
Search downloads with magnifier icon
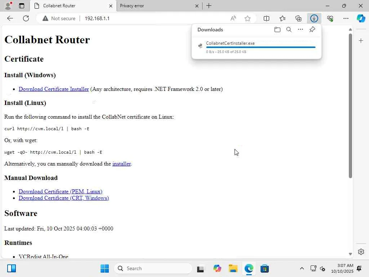289,30
